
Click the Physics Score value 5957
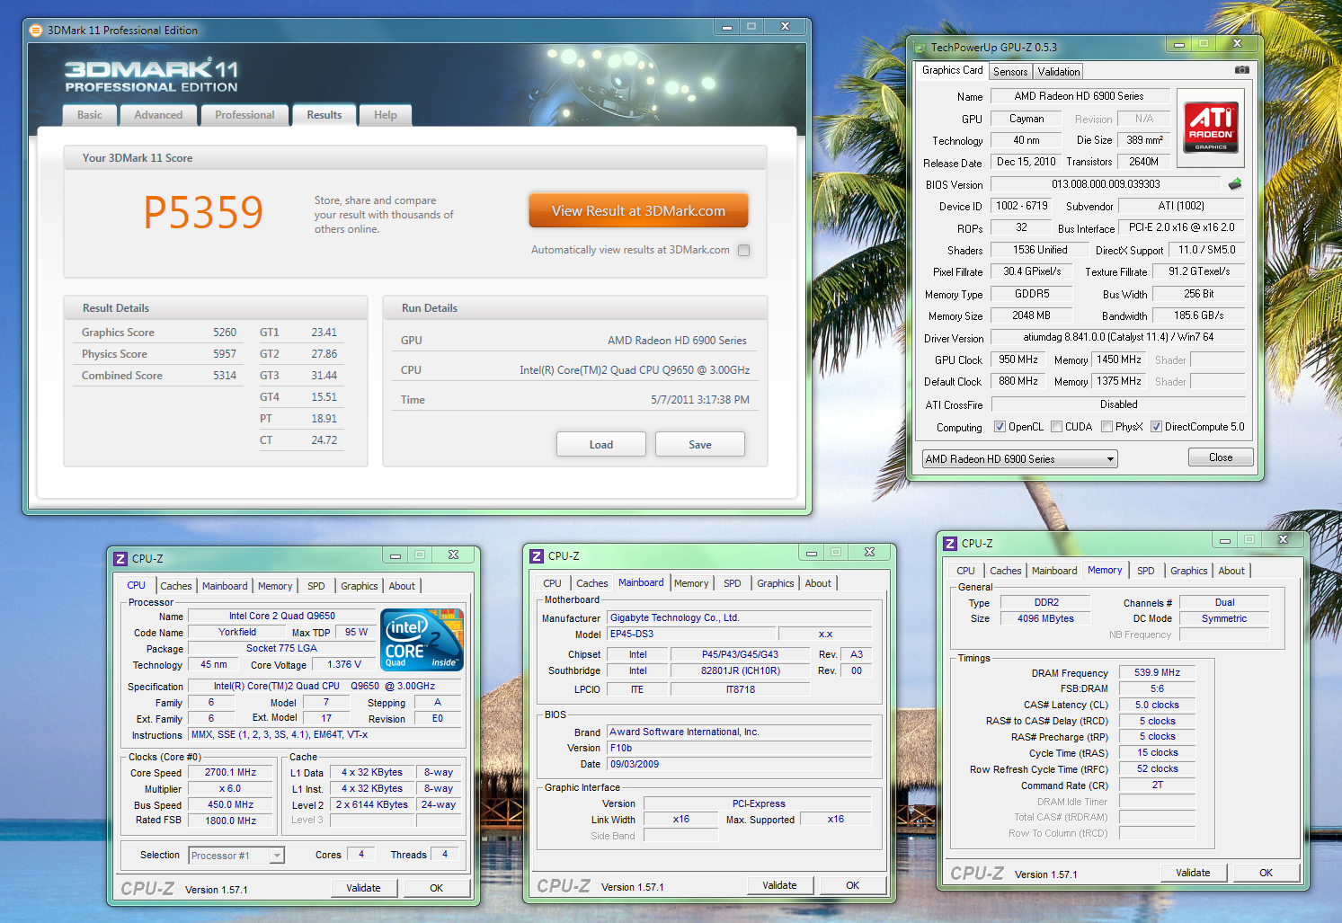[x=225, y=354]
